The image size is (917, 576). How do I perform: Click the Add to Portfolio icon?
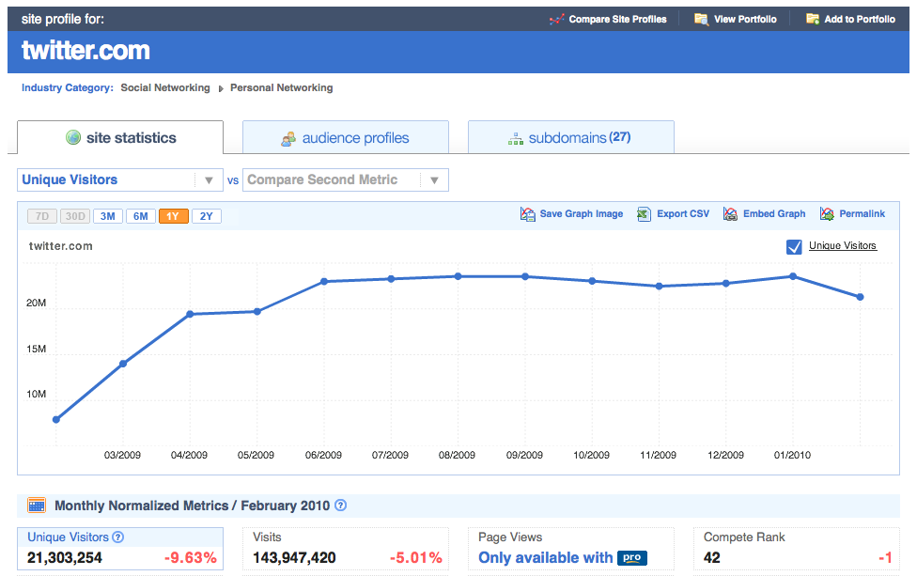(x=813, y=19)
